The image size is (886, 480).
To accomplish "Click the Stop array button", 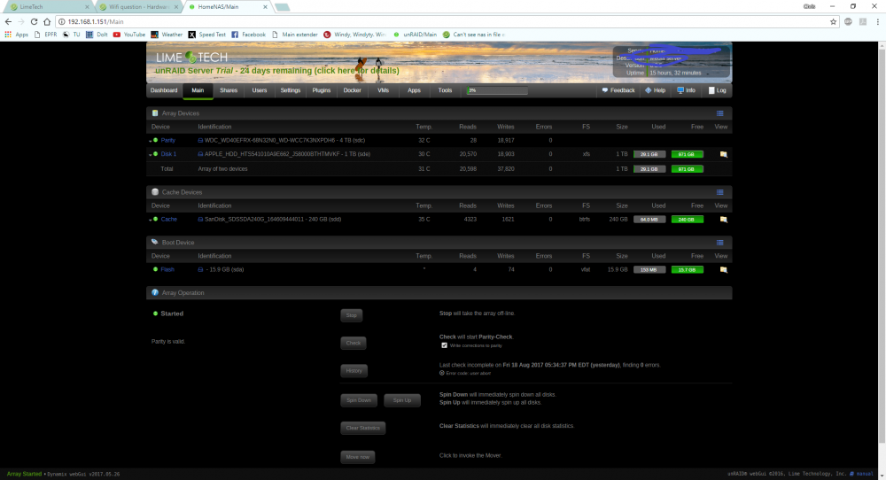I will 352,315.
